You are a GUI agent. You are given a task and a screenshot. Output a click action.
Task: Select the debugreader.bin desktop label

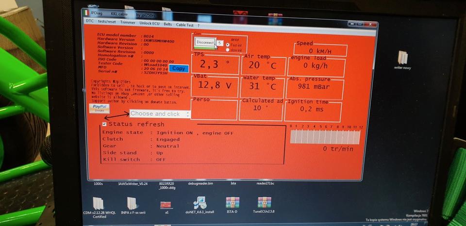[200, 183]
